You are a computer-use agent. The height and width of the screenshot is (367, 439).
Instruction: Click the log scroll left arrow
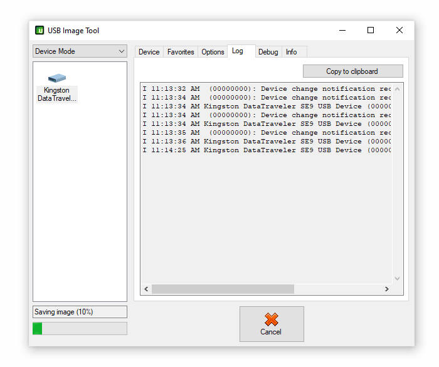(x=146, y=289)
